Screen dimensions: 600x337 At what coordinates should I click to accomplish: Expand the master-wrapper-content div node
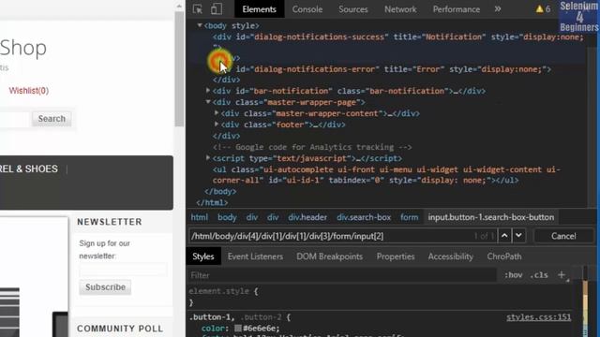click(x=217, y=113)
